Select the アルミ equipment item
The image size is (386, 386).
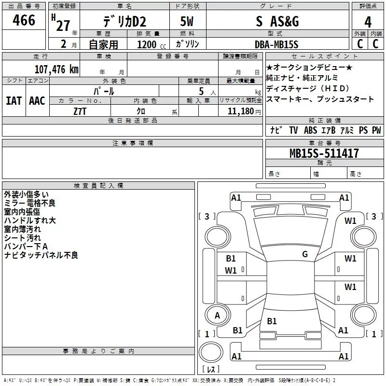346,130
